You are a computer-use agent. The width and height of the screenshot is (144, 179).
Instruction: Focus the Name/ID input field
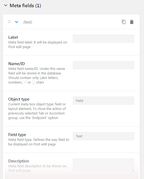(103, 65)
